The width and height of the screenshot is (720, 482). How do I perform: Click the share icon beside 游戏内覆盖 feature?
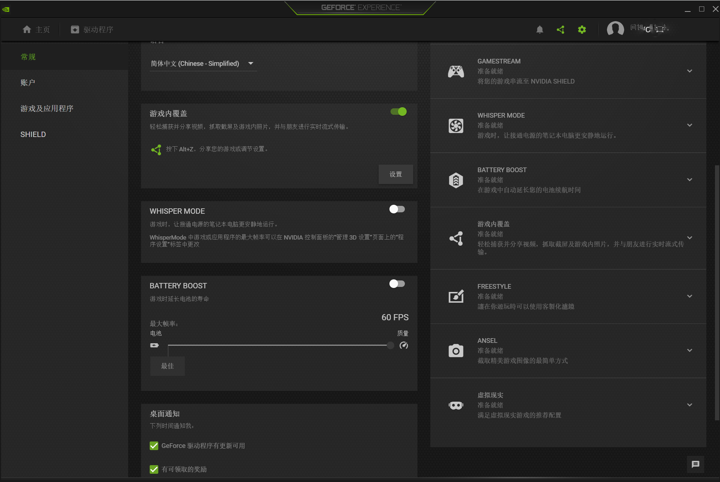pos(456,238)
